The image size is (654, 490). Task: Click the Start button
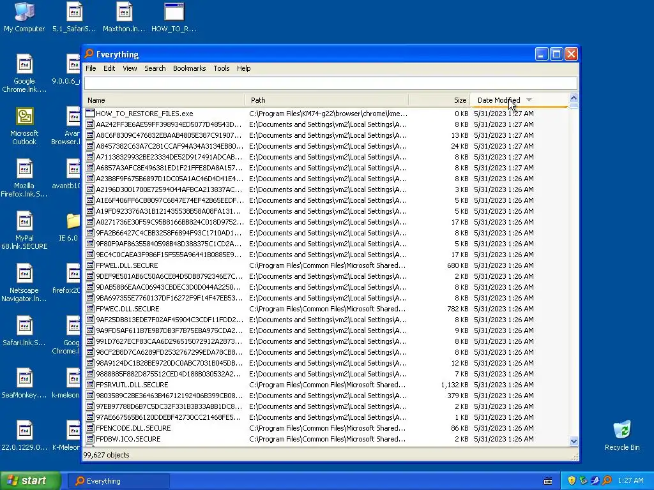click(30, 481)
